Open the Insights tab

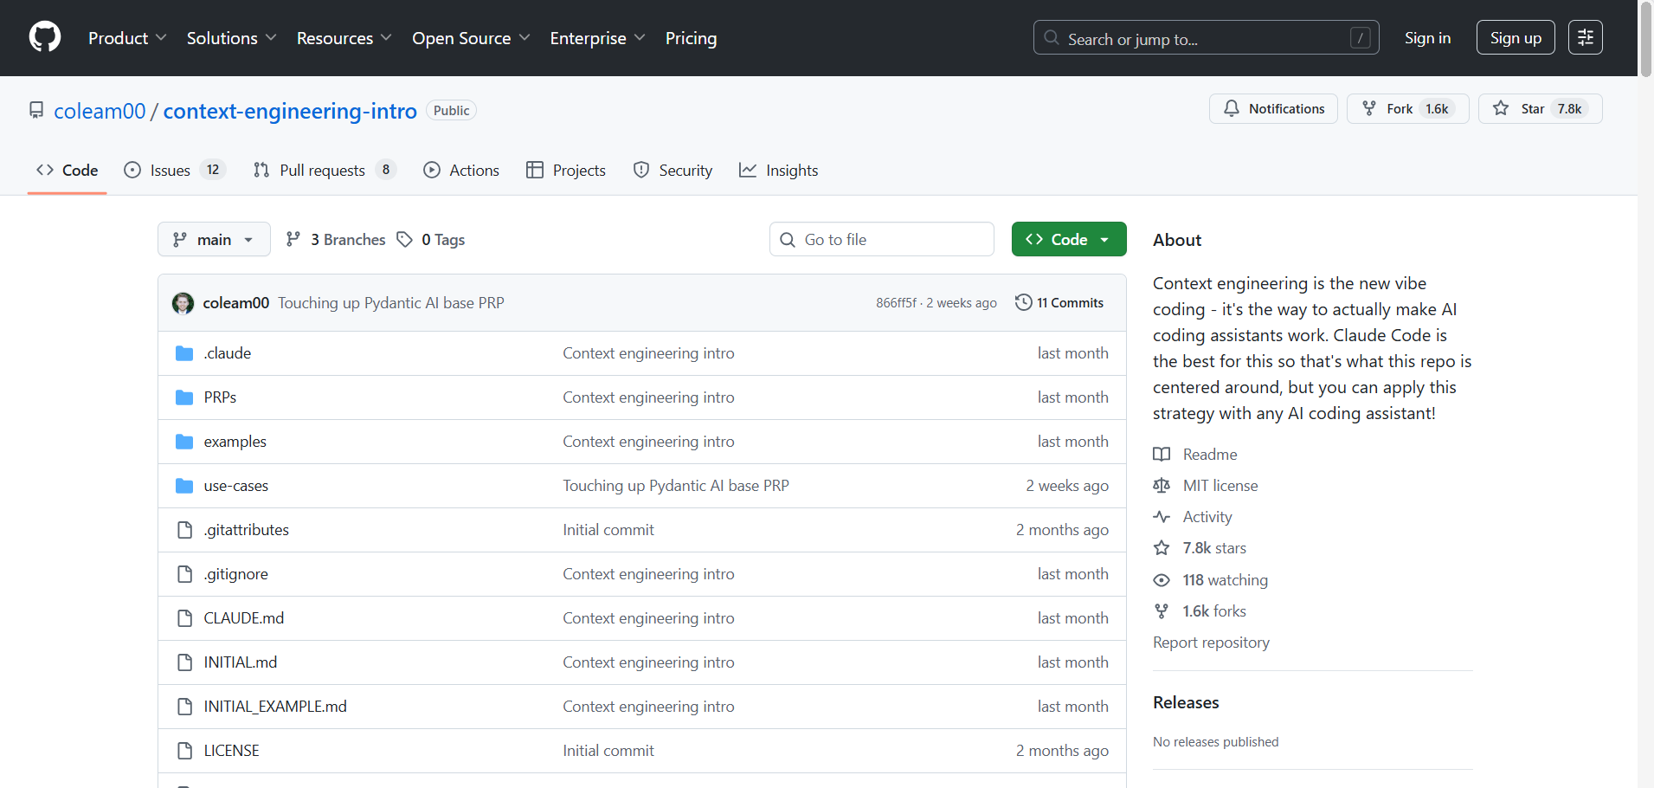tap(778, 171)
